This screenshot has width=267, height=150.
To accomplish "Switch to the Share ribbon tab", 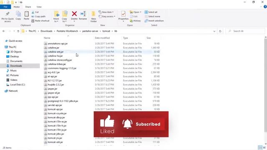I will (28, 7).
